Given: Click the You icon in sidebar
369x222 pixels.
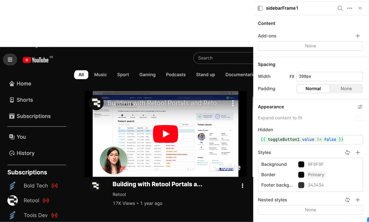Looking at the screenshot, I should (11, 137).
